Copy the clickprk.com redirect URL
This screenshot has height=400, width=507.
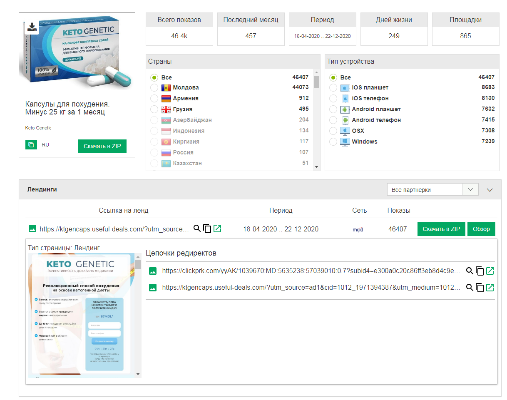pyautogui.click(x=480, y=271)
